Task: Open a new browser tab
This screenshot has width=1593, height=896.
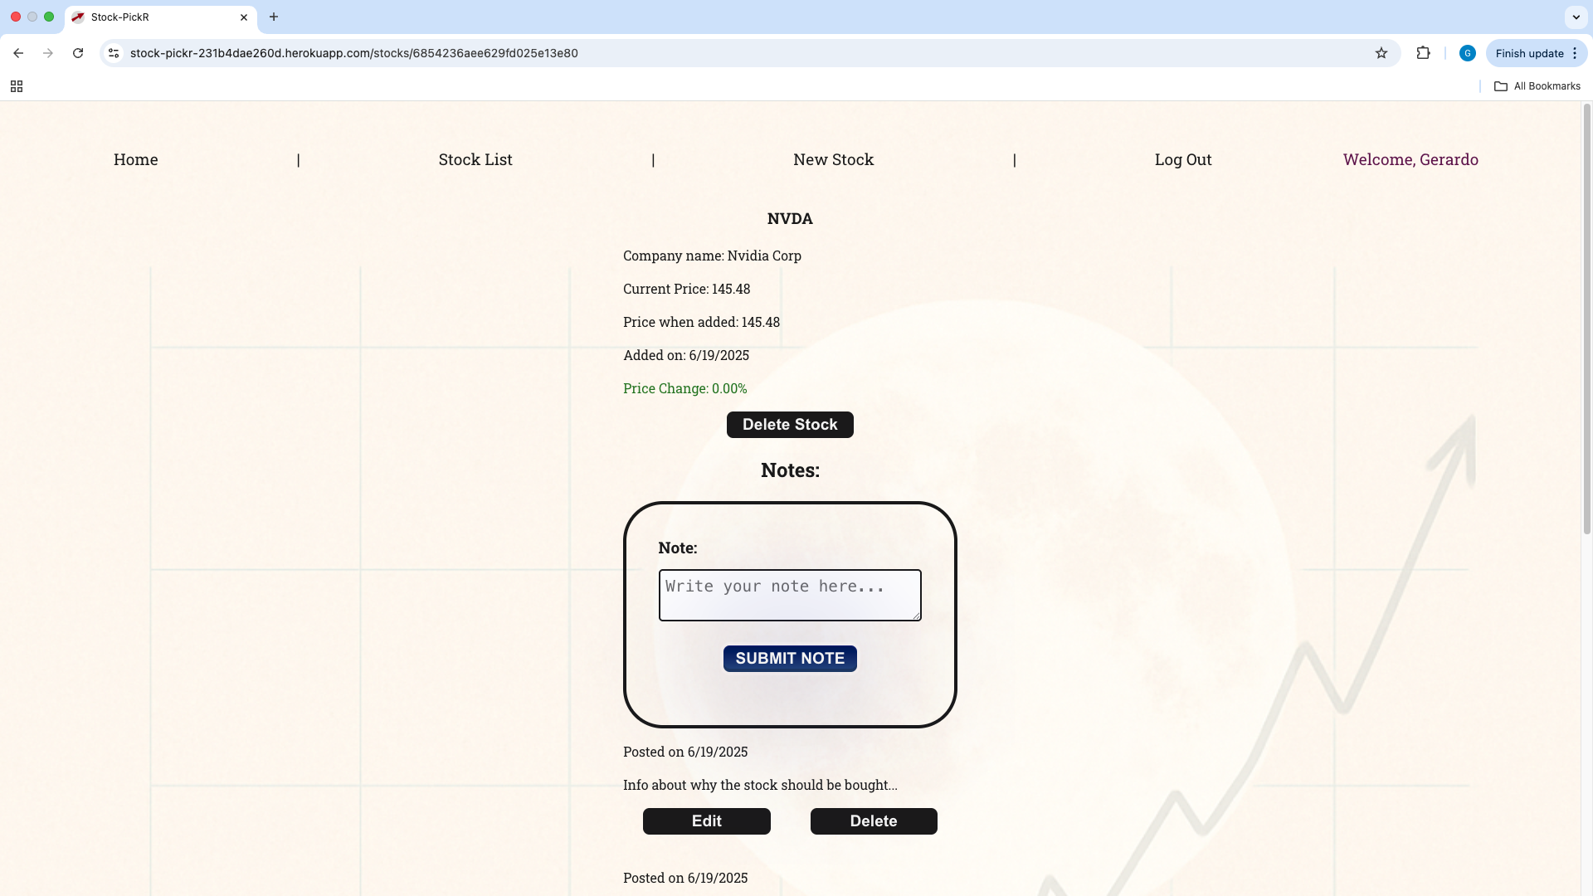Action: click(x=274, y=17)
